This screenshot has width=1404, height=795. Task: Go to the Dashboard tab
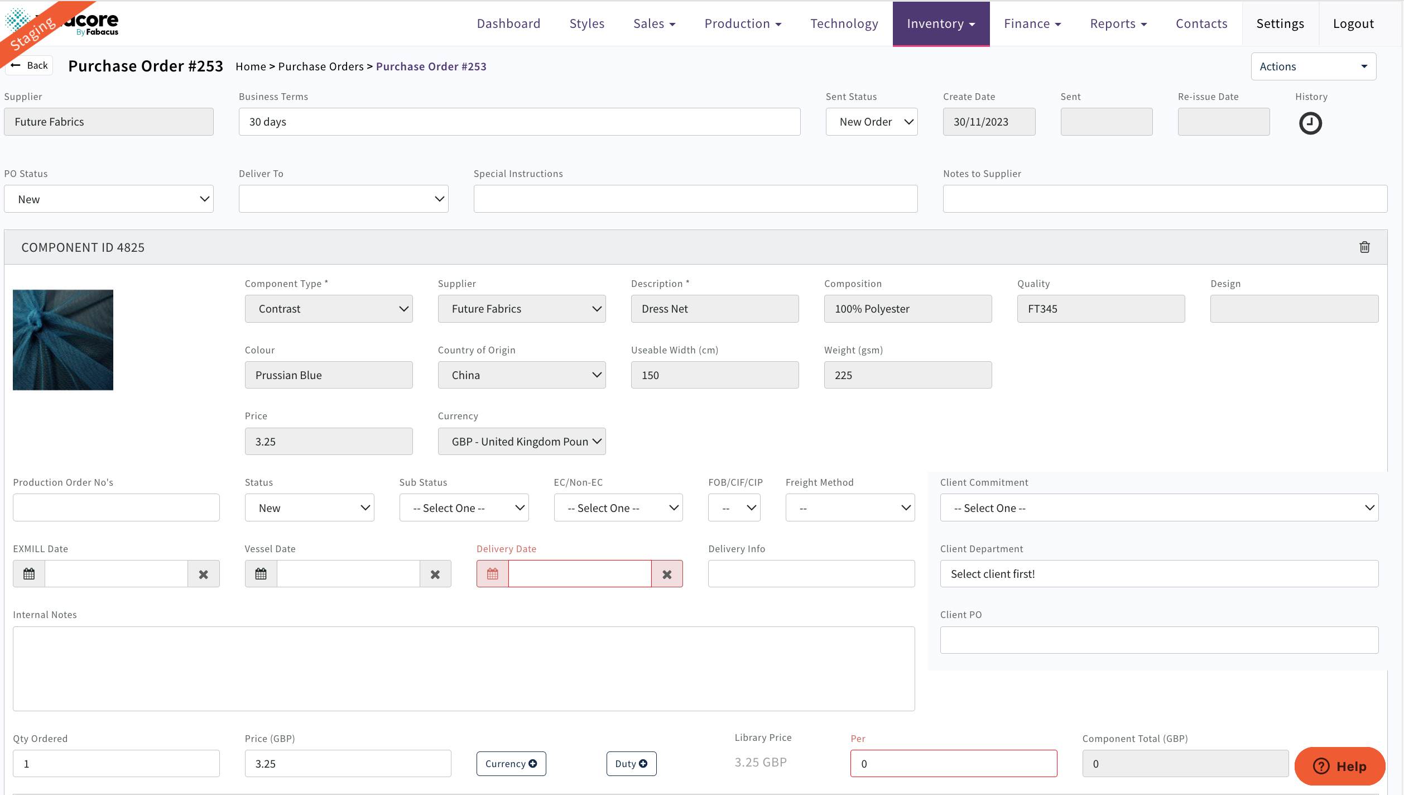[x=508, y=23]
